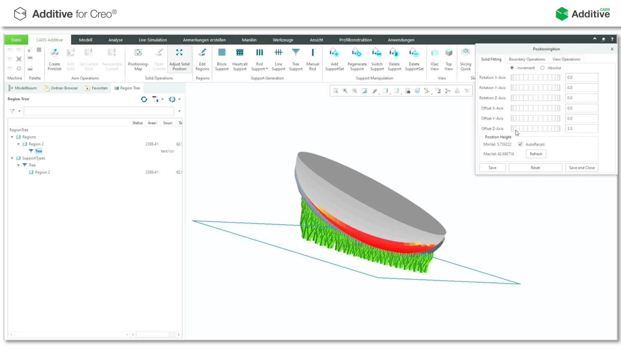Adjust the Offset Z-Axis slider

coord(535,128)
